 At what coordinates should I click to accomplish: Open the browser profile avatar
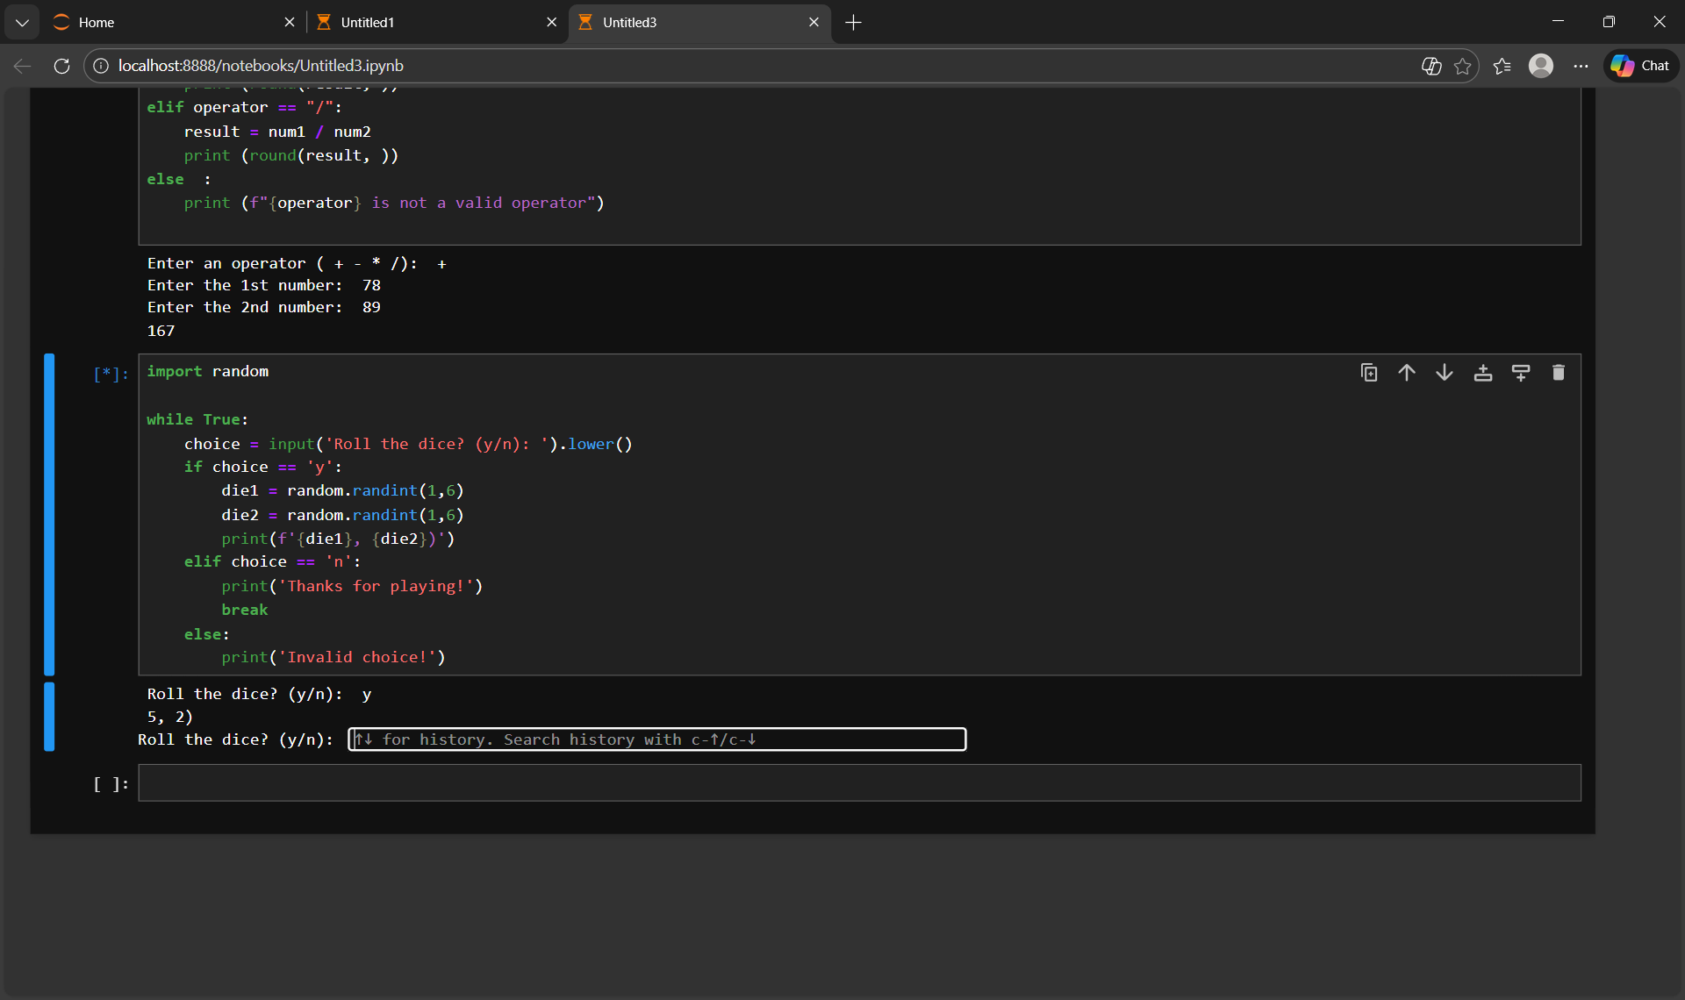[1541, 66]
